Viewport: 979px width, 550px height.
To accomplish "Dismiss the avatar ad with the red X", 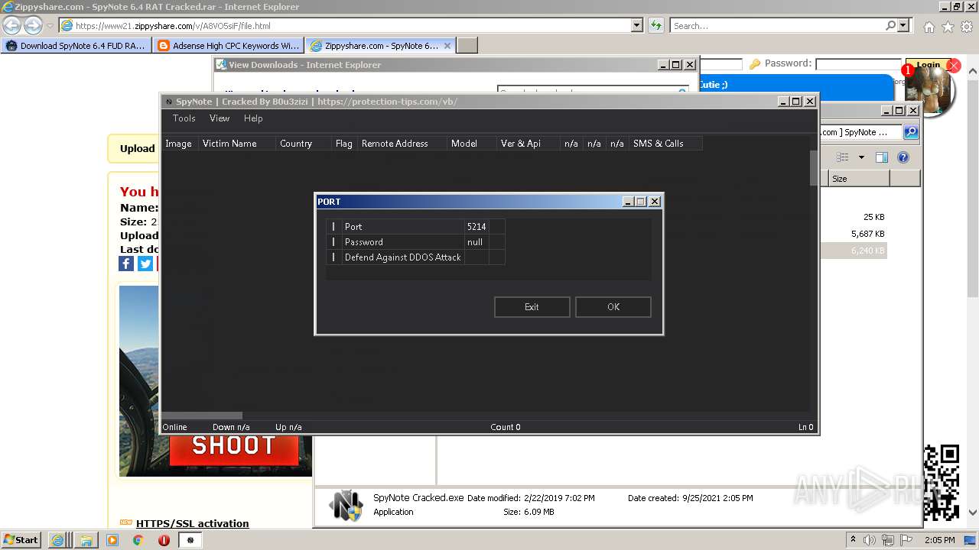I will (x=953, y=66).
